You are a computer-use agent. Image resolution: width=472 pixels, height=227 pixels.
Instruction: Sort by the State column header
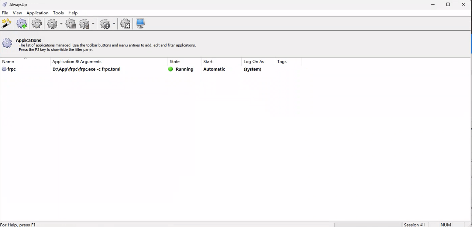tap(185, 62)
